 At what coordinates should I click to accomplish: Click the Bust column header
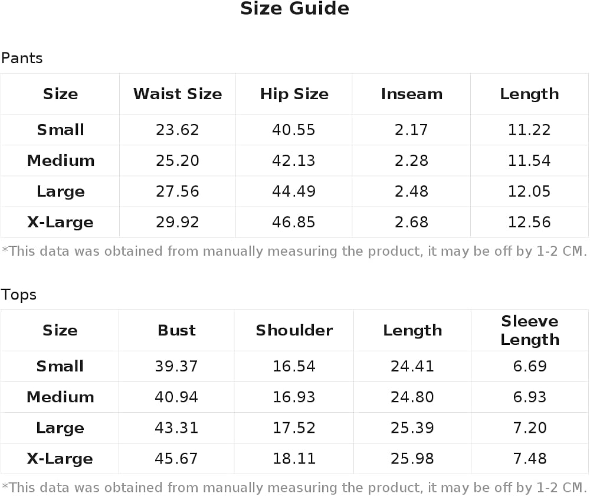(x=176, y=330)
